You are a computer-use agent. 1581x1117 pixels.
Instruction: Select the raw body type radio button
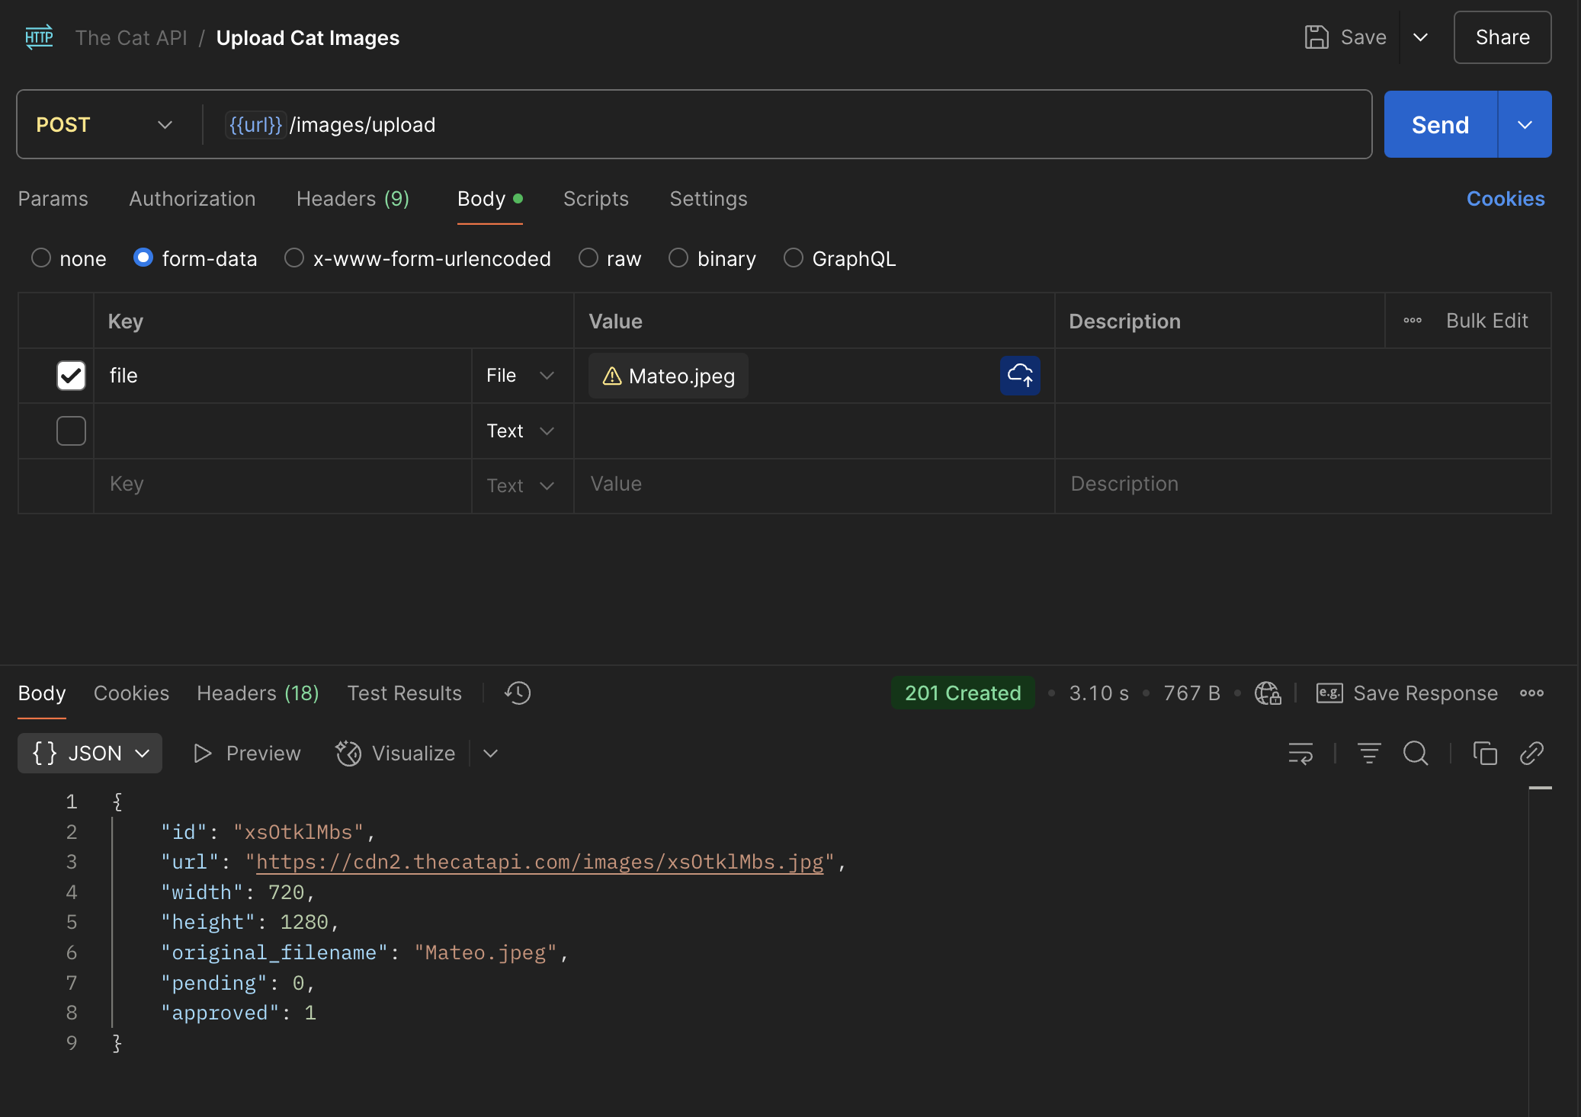pyautogui.click(x=588, y=258)
